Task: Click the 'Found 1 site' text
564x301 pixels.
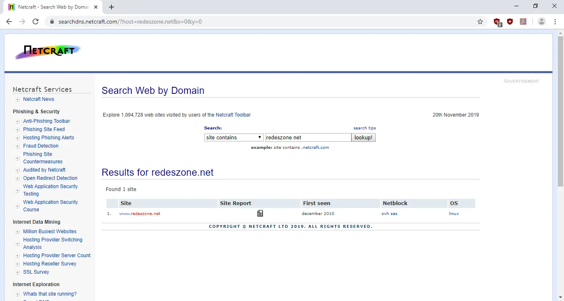Action: click(x=121, y=189)
